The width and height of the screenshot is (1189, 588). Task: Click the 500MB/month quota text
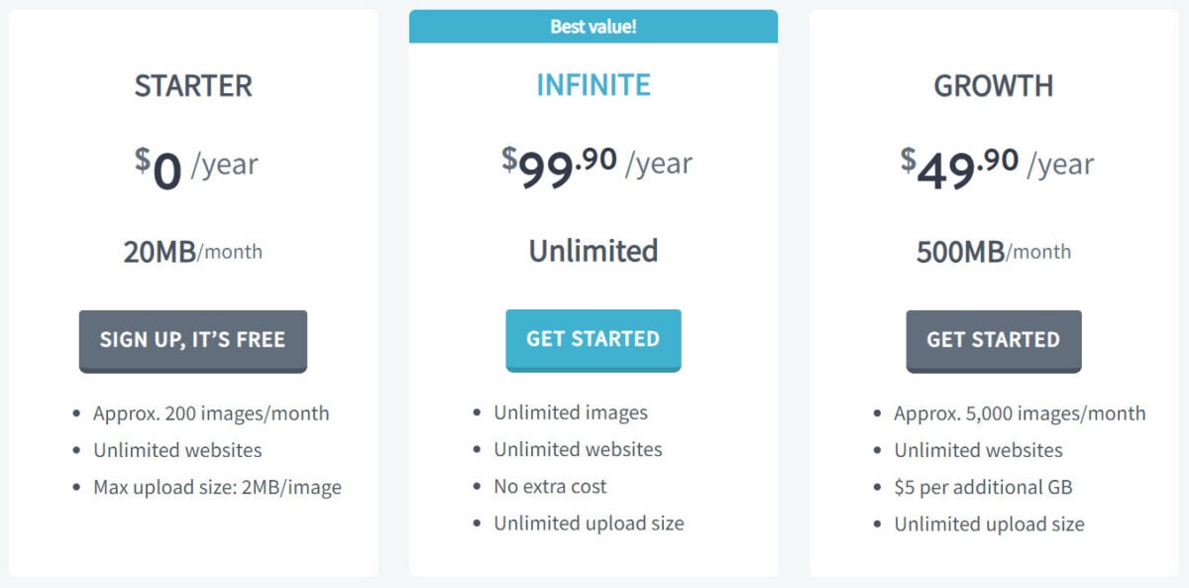[993, 252]
